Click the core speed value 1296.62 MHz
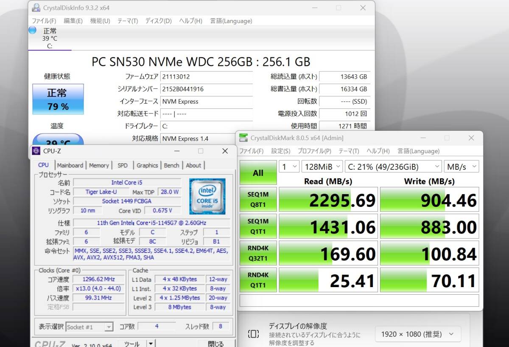509x347 pixels. point(99,279)
